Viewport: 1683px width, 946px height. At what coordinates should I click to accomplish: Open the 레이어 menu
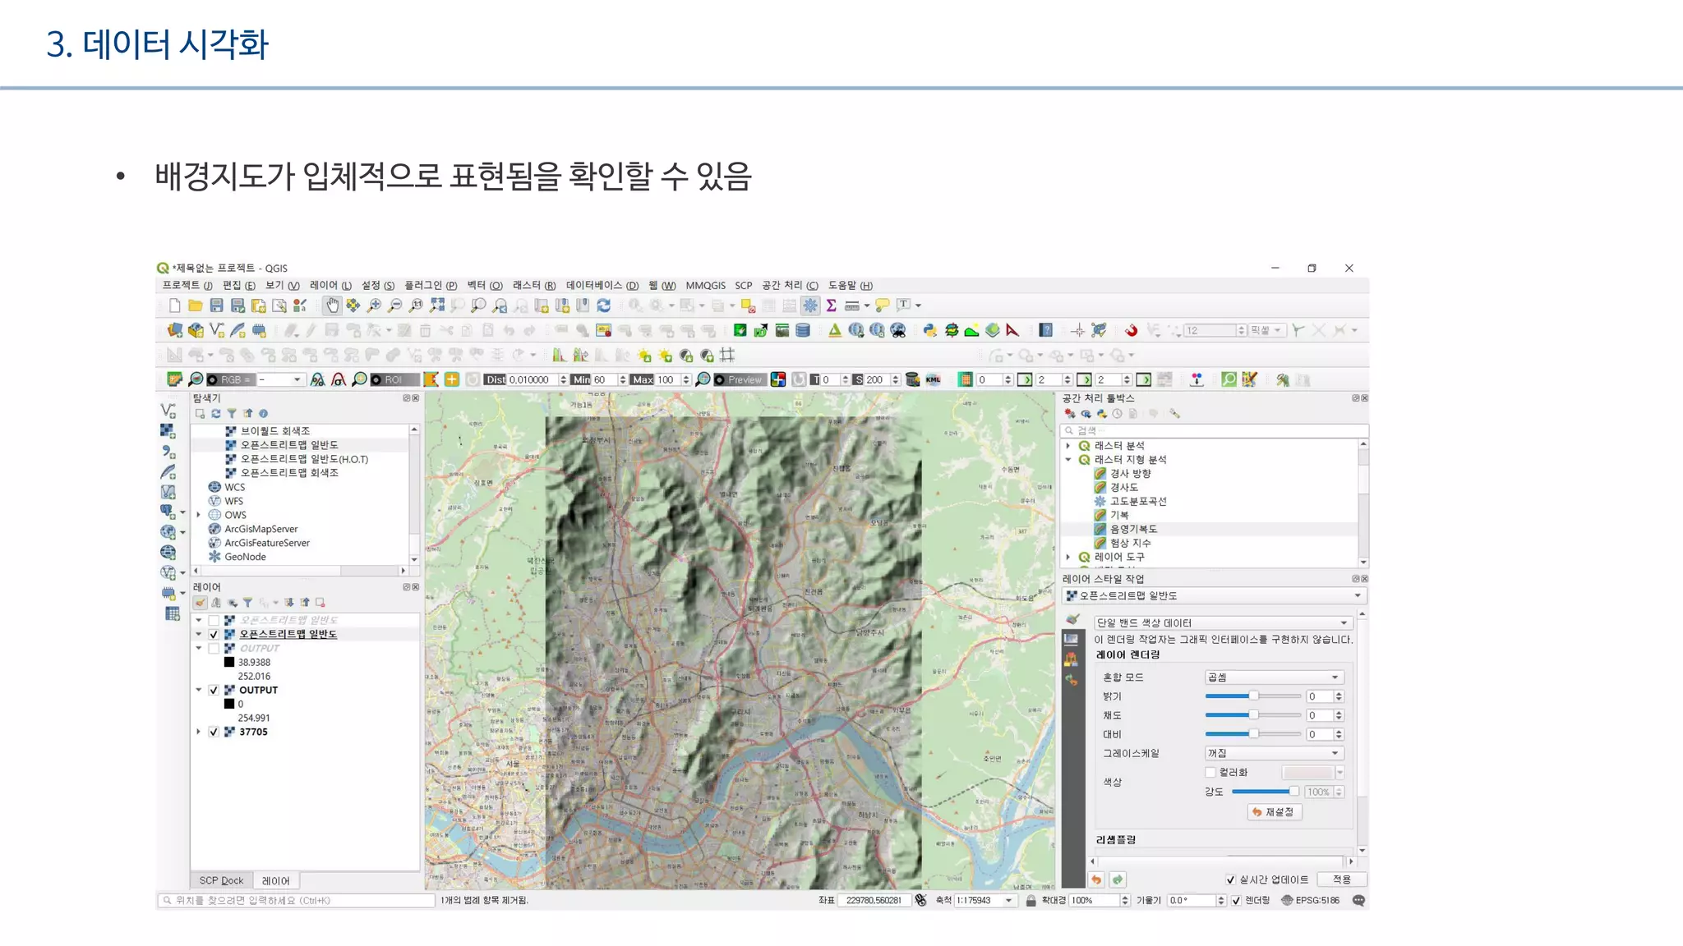(330, 286)
